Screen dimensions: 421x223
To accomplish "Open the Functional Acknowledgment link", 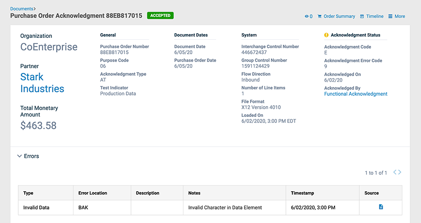I will (356, 94).
